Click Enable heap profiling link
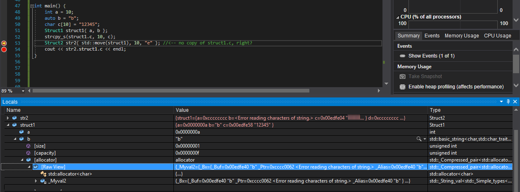The width and height of the screenshot is (520, 192). coord(456,87)
